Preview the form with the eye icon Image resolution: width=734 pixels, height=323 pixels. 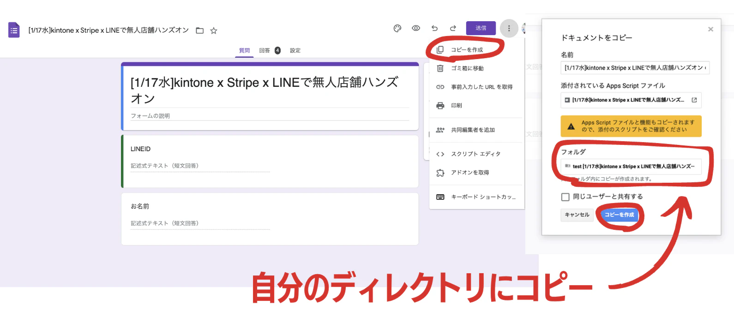click(416, 28)
